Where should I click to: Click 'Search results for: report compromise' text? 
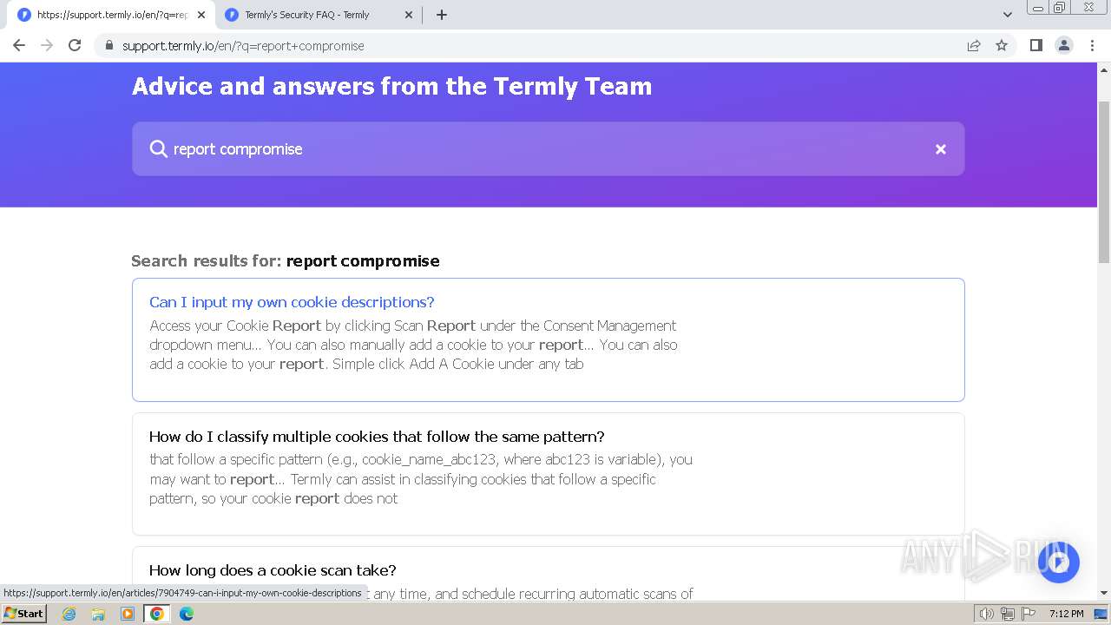(286, 260)
